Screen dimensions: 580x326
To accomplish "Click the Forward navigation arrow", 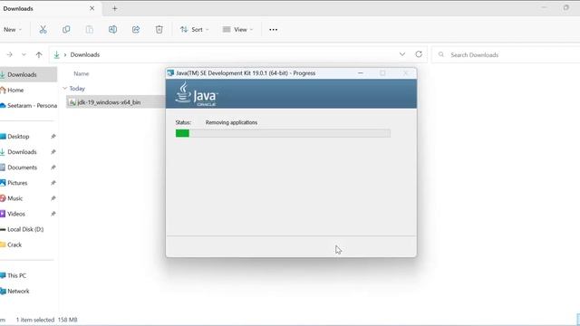I will [10, 54].
